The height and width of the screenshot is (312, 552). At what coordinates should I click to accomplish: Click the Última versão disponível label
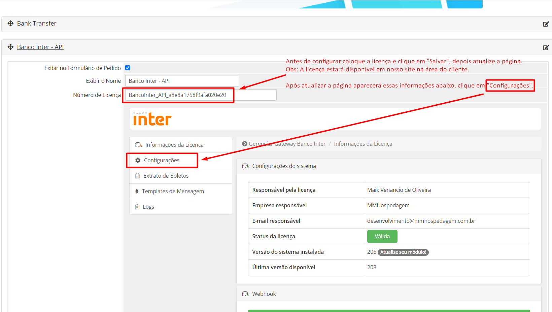coord(284,267)
